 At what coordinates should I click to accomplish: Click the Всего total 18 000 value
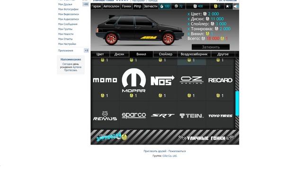pyautogui.click(x=213, y=39)
